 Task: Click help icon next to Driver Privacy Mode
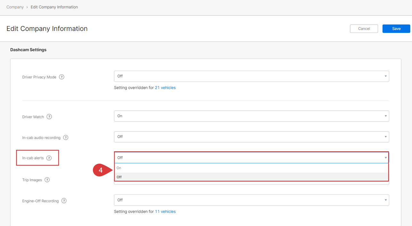(x=62, y=77)
